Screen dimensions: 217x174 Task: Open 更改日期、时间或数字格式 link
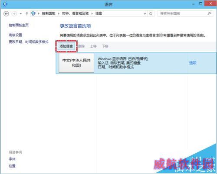point(29,42)
